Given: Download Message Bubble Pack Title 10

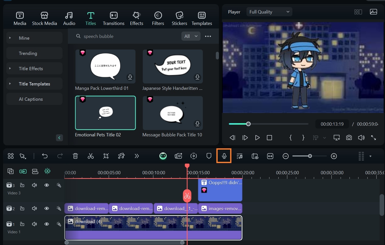Looking at the screenshot, I should click(197, 124).
